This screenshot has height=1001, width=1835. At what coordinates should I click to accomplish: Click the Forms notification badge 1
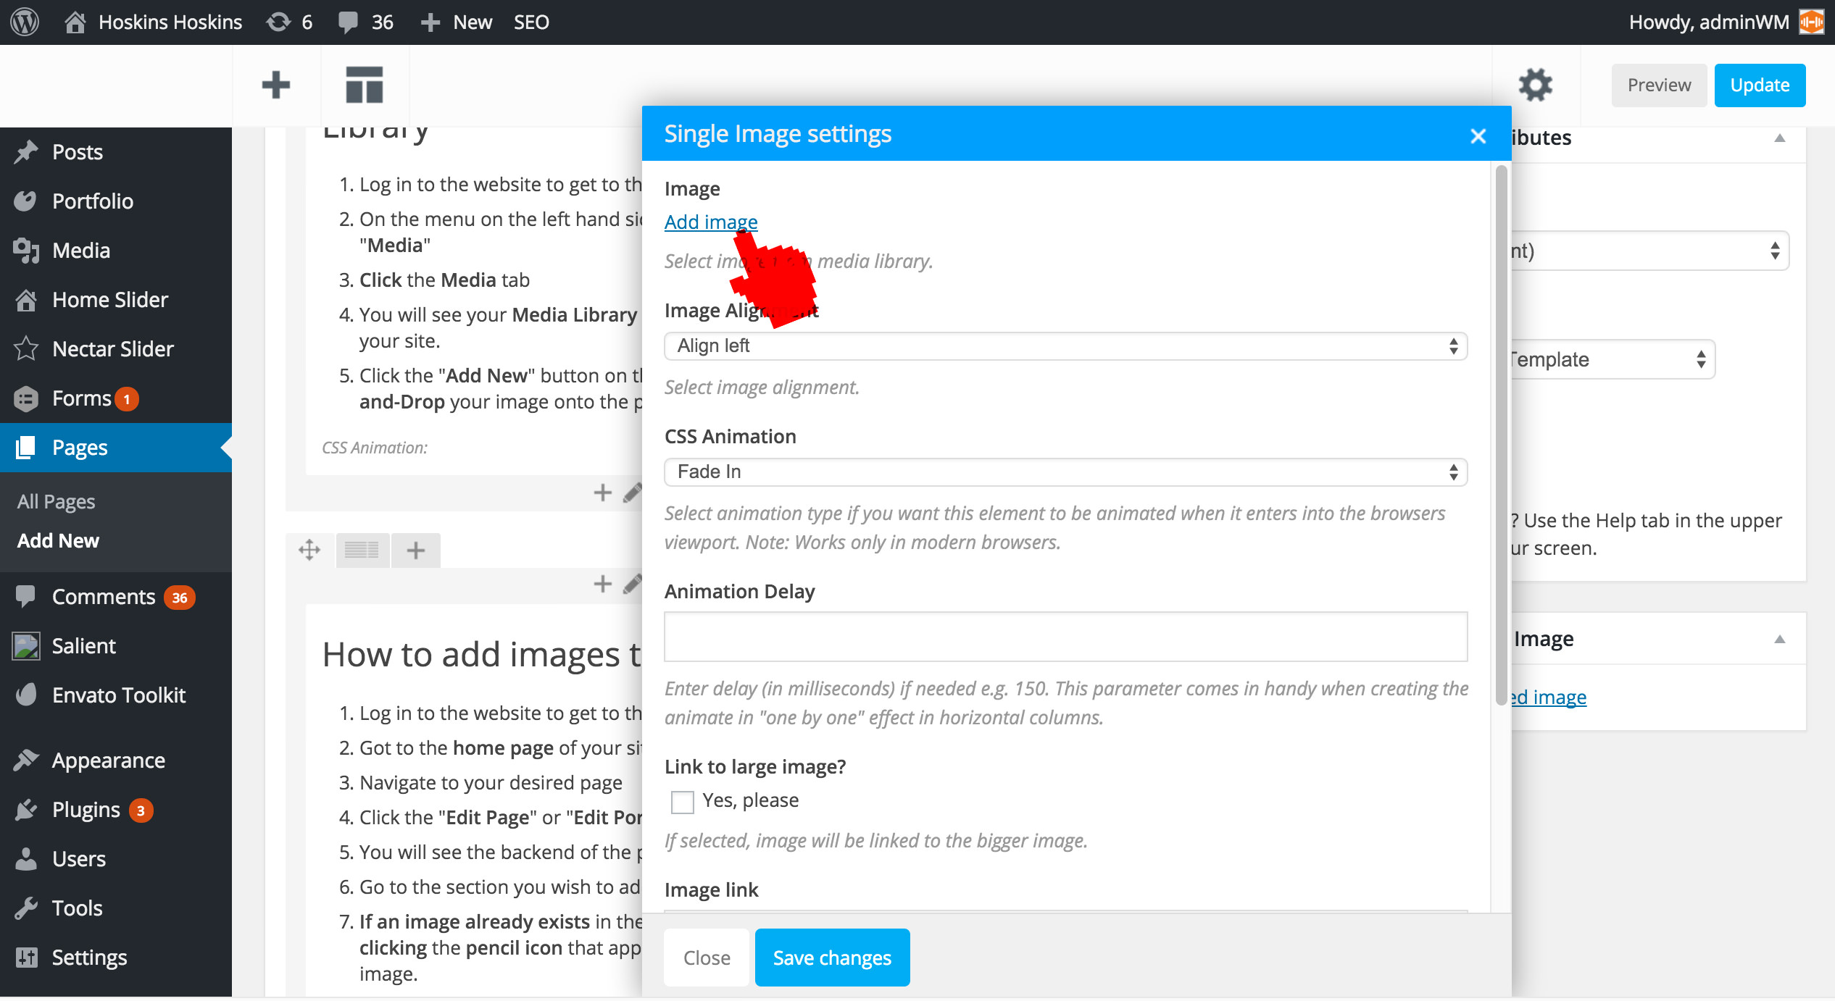[127, 399]
